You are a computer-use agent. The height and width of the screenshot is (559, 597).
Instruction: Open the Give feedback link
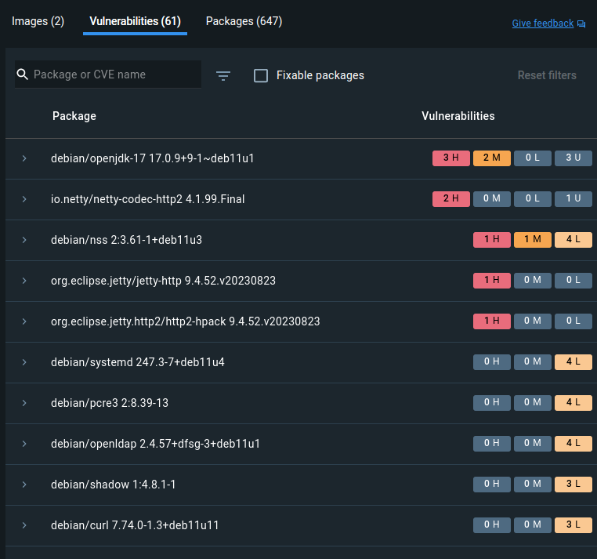coord(542,24)
